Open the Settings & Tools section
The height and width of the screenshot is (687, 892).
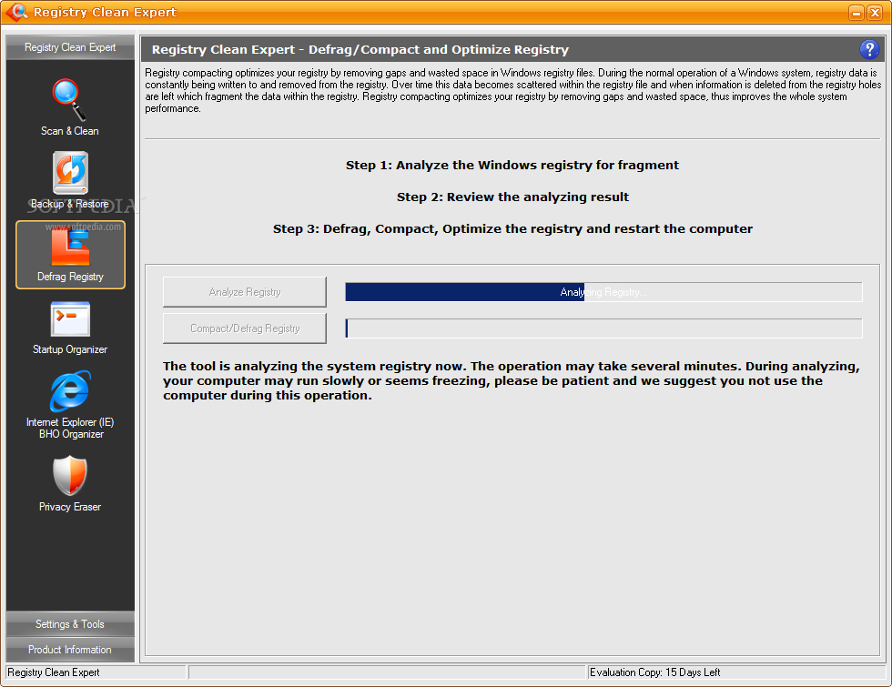pos(70,624)
